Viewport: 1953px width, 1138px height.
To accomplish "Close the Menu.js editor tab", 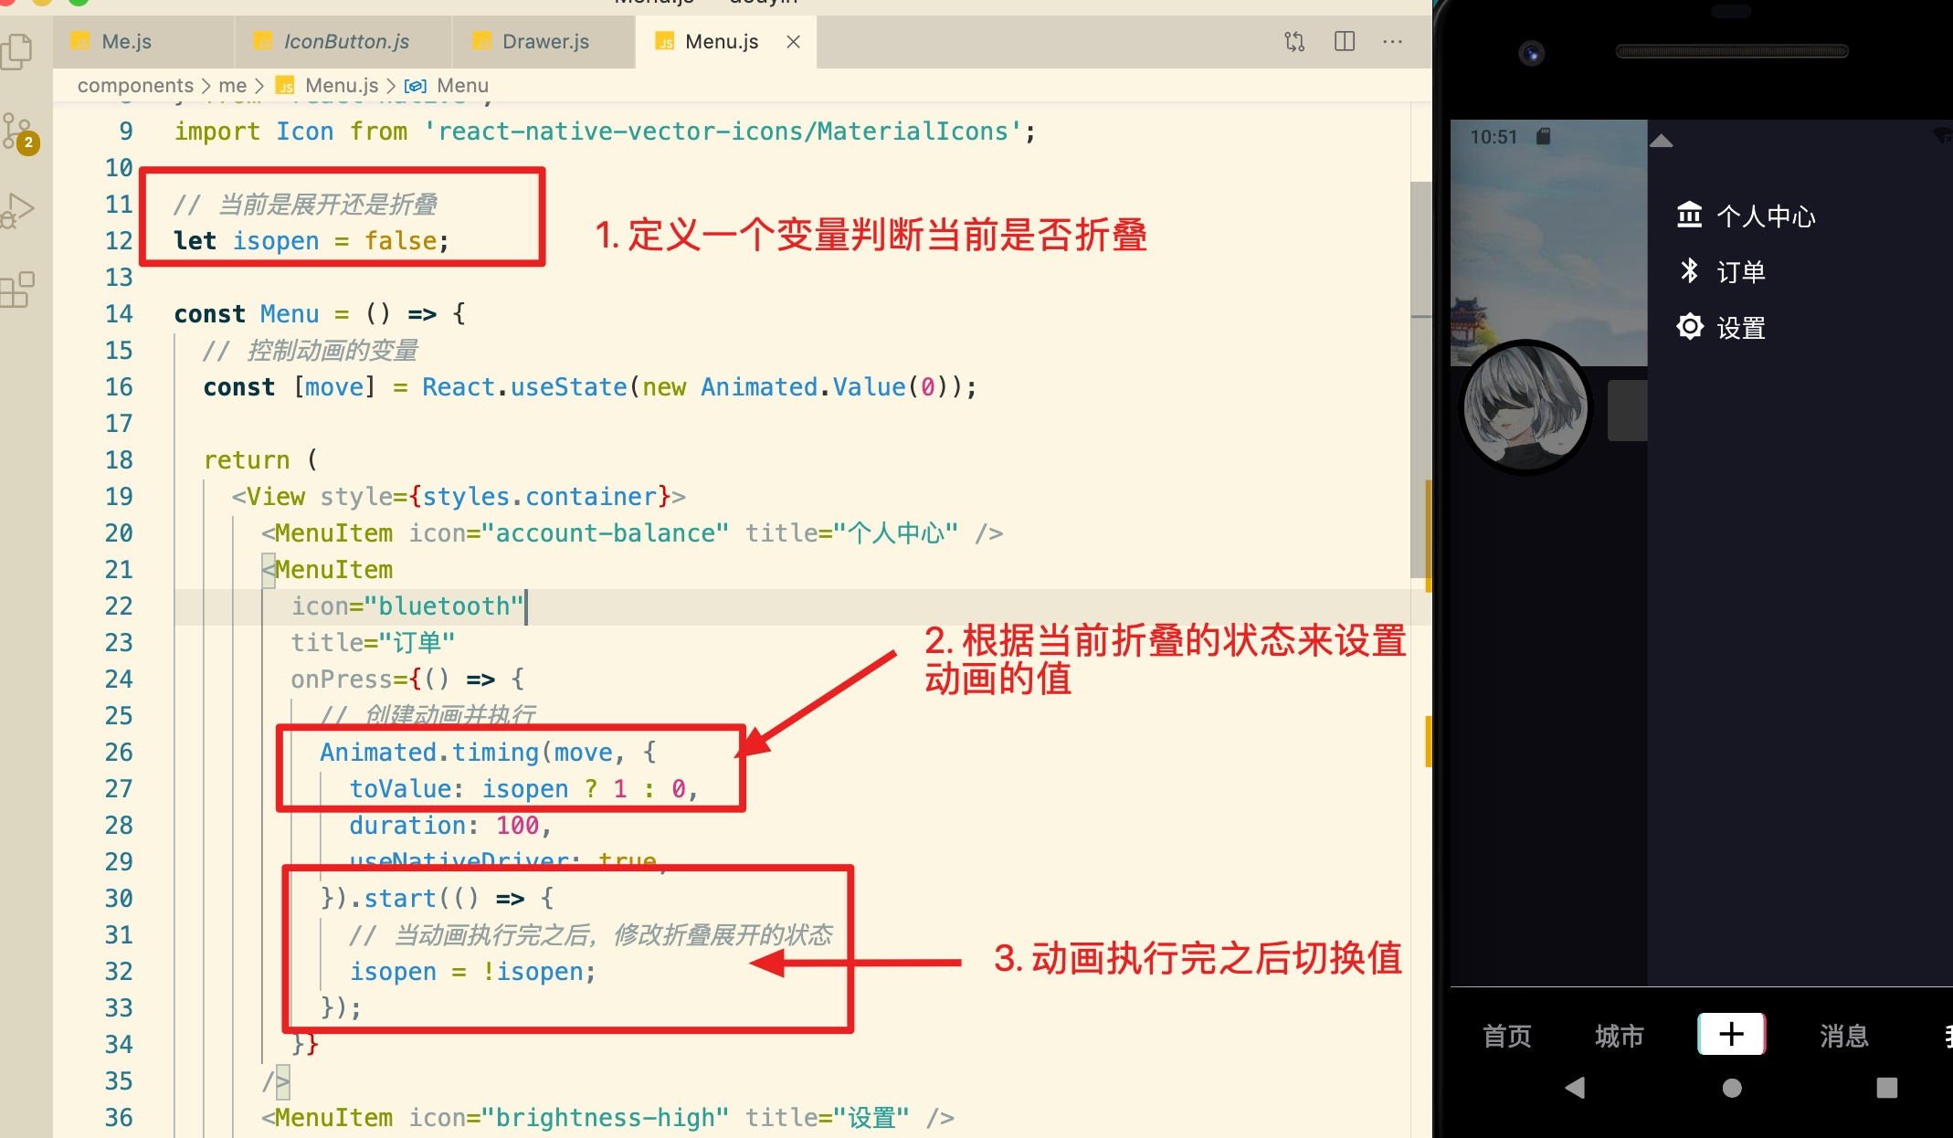I will (x=794, y=42).
